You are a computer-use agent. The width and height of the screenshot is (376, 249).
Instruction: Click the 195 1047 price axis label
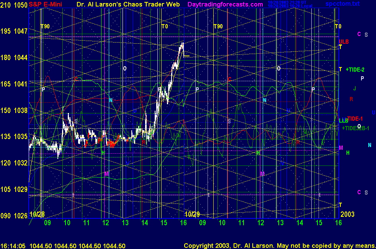point(14,31)
